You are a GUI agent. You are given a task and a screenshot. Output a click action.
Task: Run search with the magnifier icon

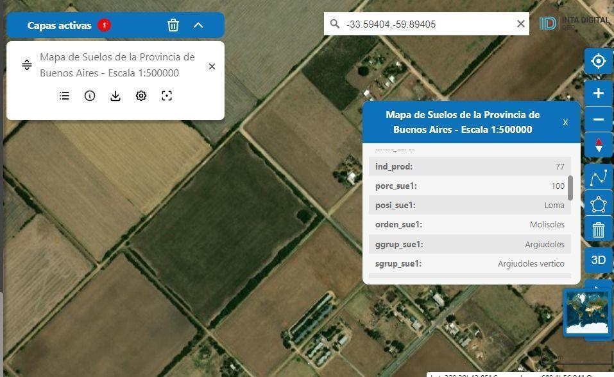click(334, 24)
